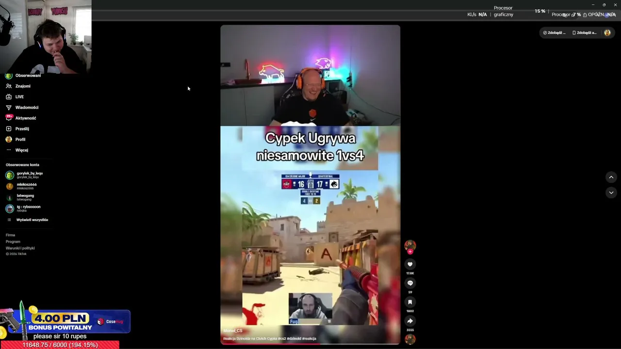Click the Aktywność 99+ badge icon

point(9,118)
